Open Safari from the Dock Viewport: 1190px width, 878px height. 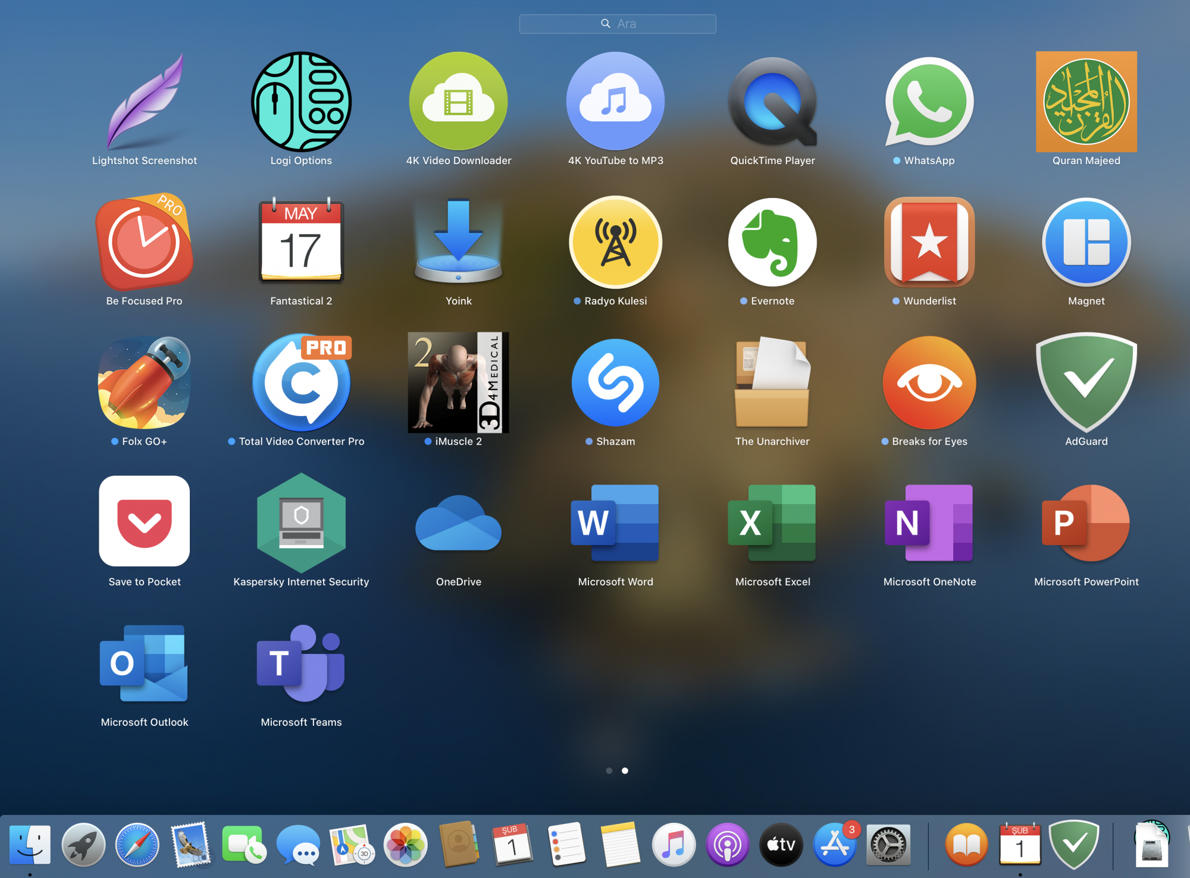coord(137,845)
